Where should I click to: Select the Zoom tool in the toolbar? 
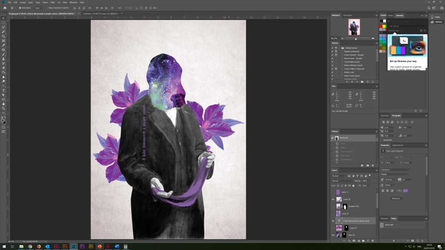tap(3, 109)
